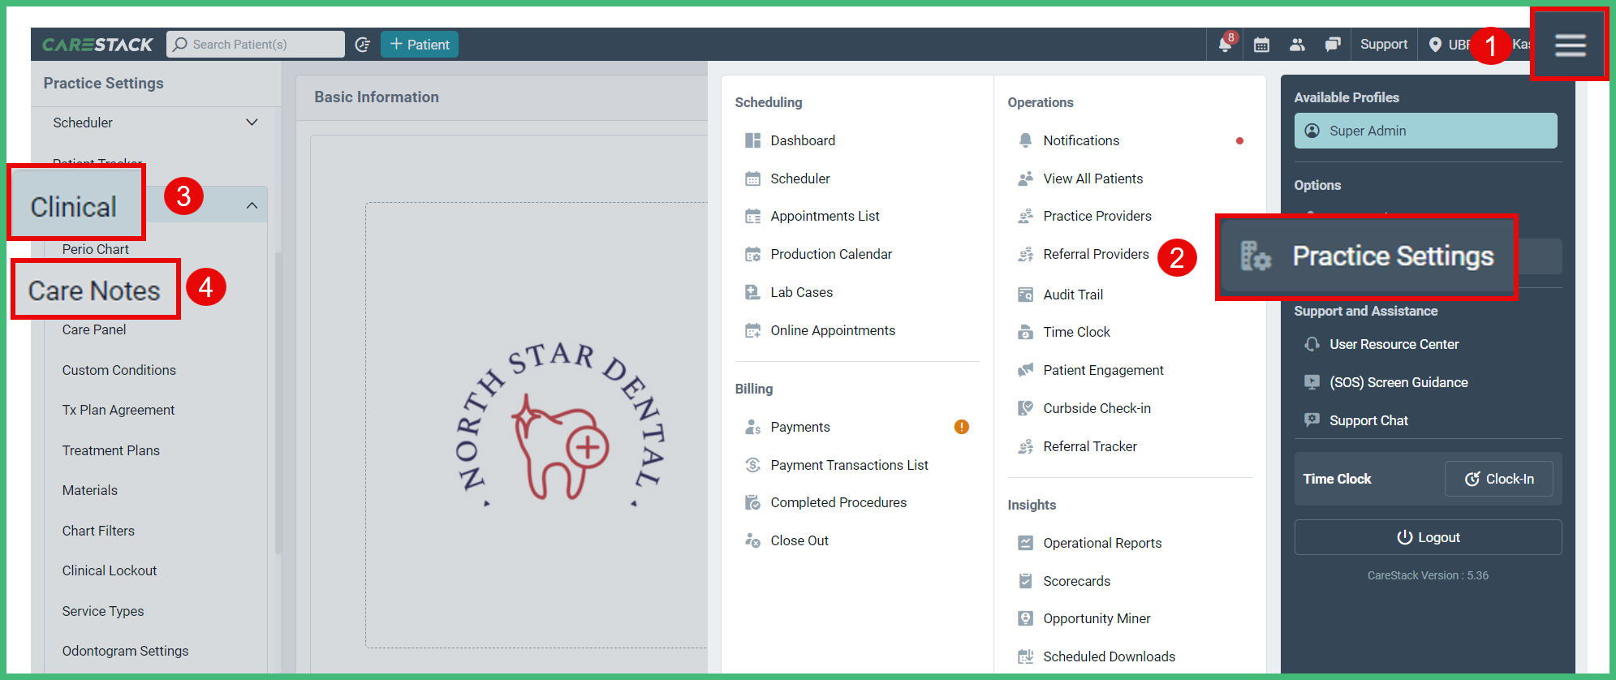Click the add Patient button
Screen dimensions: 1616x680
pos(420,45)
